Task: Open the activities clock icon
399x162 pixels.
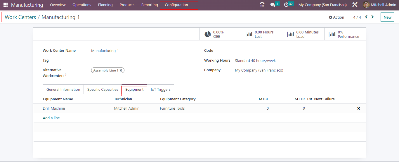Action: click(286, 5)
